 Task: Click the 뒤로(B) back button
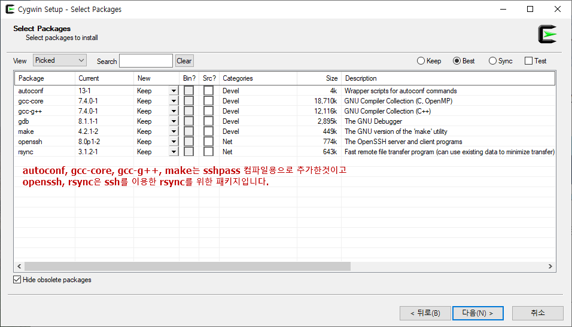click(x=425, y=313)
